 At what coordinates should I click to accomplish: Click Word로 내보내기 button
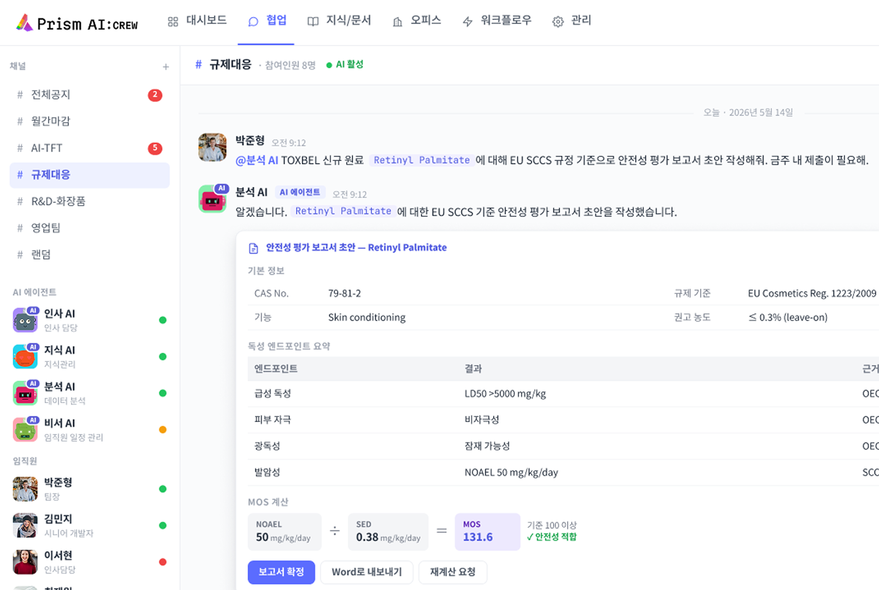367,572
